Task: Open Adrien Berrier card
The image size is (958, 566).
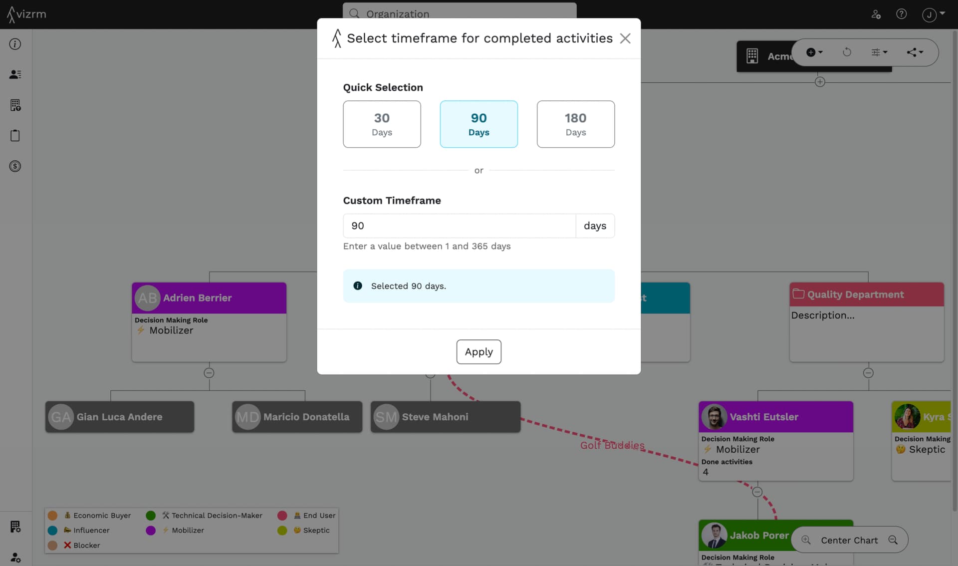Action: pyautogui.click(x=209, y=322)
